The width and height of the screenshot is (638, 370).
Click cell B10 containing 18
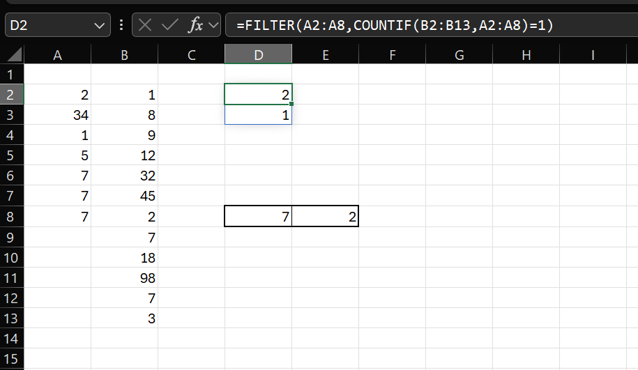[x=125, y=257]
